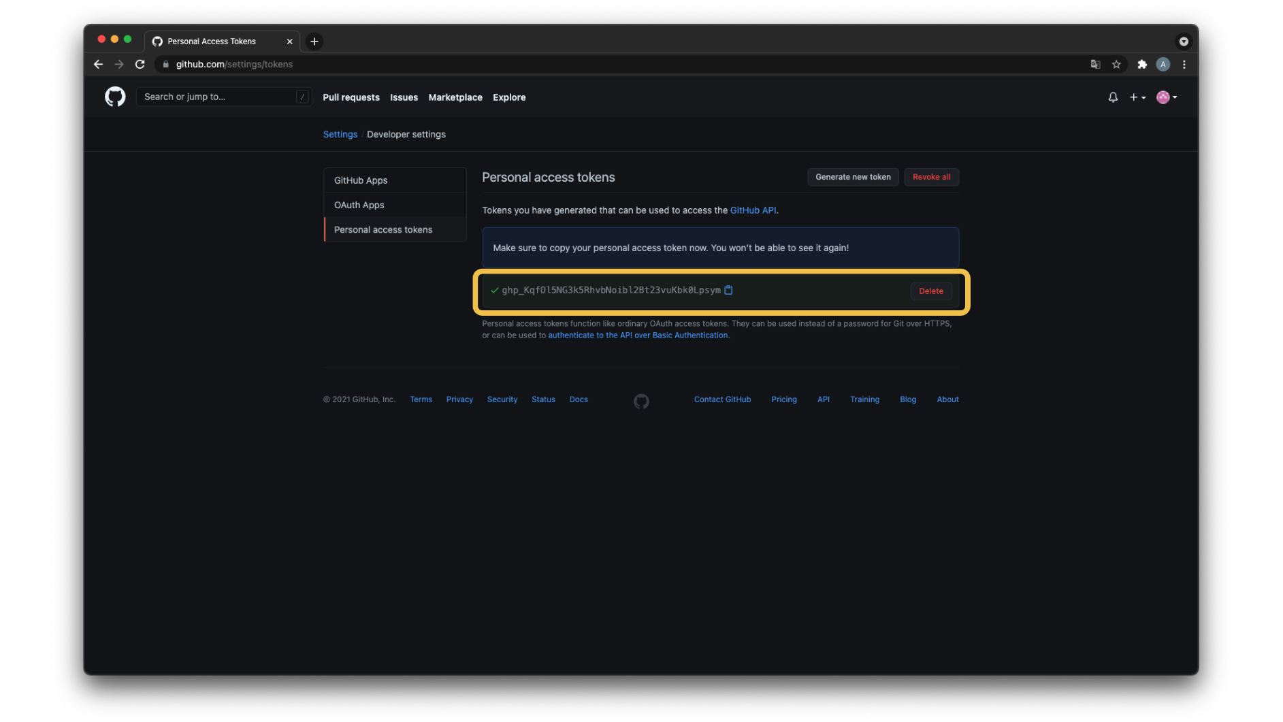Copy the personal access token via clipboard icon
This screenshot has height=722, width=1283.
[x=728, y=290]
